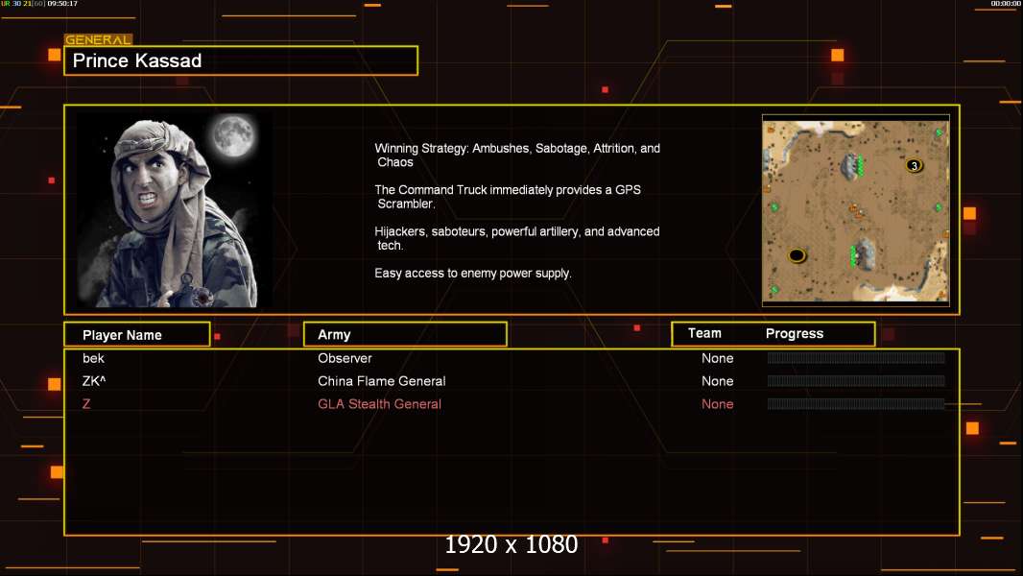This screenshot has width=1023, height=576.
Task: Click the Army column header
Action: click(x=405, y=335)
